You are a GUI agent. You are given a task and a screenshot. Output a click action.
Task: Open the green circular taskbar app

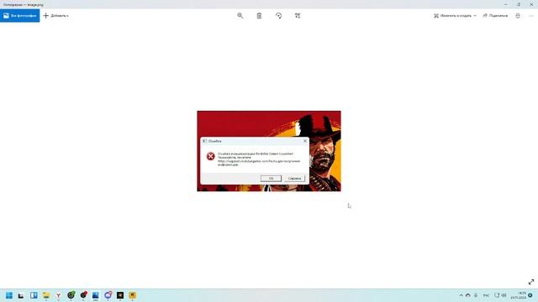71,295
